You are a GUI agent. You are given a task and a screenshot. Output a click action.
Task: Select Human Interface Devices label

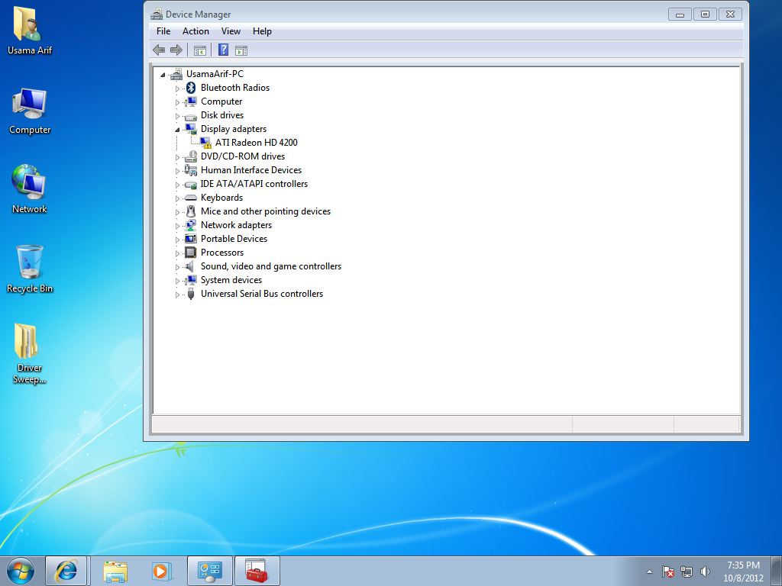point(250,170)
